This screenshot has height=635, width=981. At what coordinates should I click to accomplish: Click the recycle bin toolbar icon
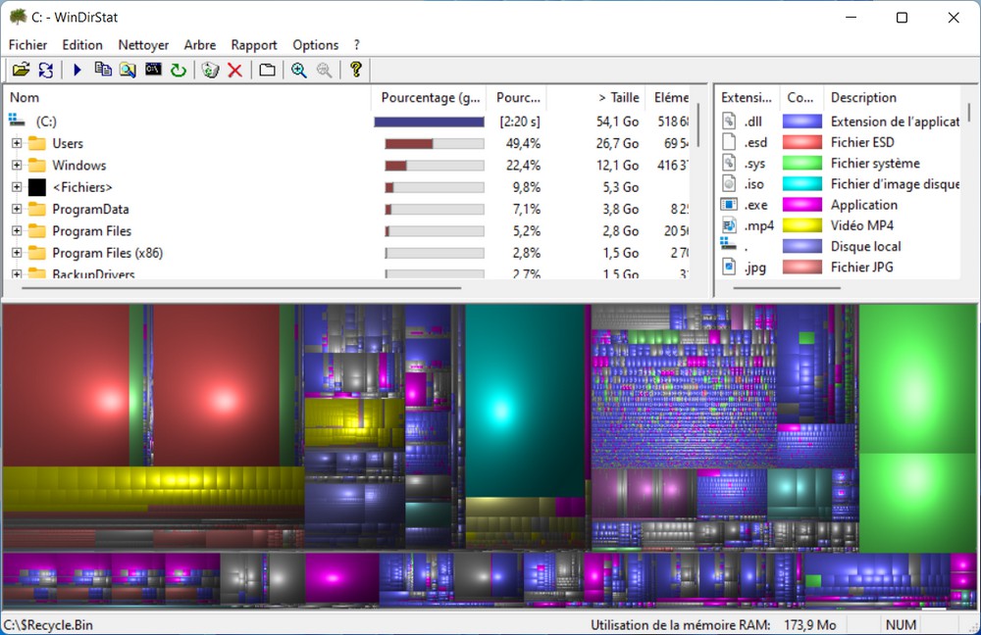210,70
